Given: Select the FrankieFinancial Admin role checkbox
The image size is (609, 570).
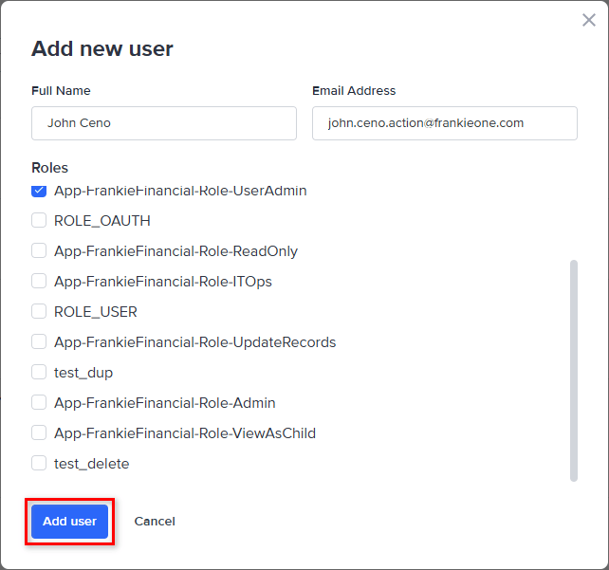Looking at the screenshot, I should [x=39, y=403].
